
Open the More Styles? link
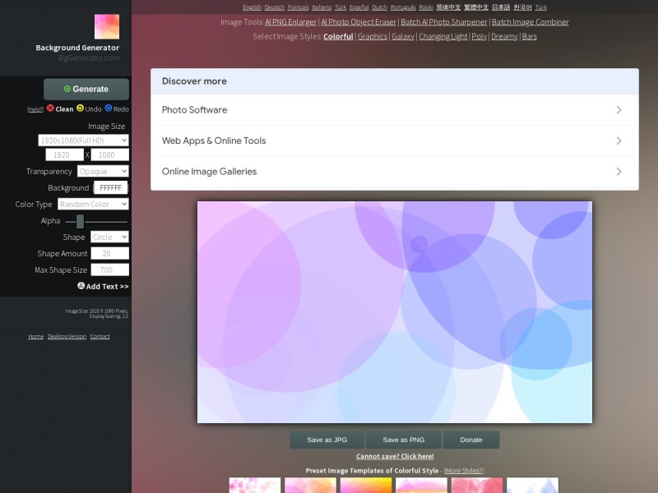(x=464, y=471)
